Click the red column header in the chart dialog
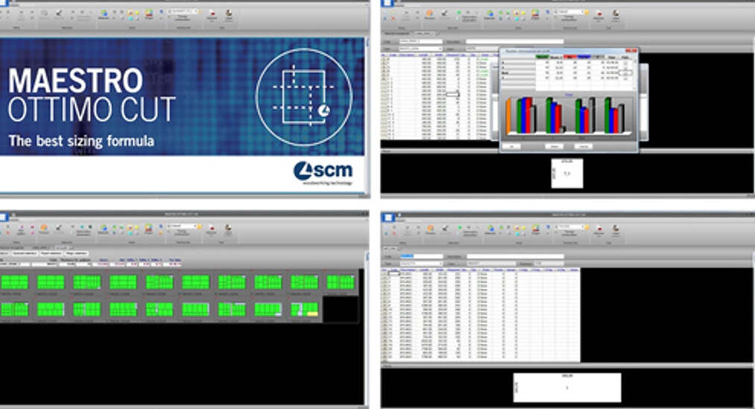This screenshot has width=755, height=409. tap(570, 57)
